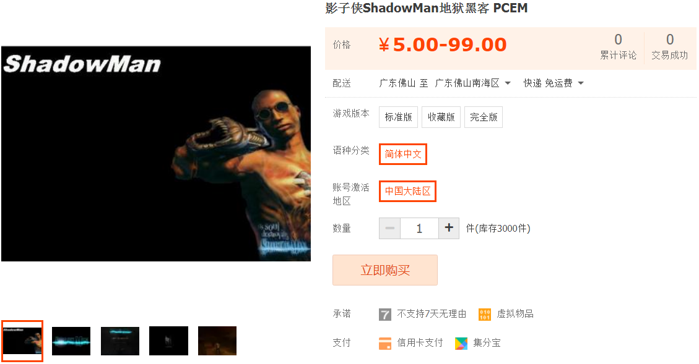Click the 立即购买 buy now button
The image size is (699, 364).
(384, 270)
